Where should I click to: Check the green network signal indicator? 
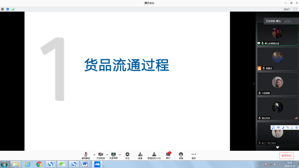tap(13, 9)
